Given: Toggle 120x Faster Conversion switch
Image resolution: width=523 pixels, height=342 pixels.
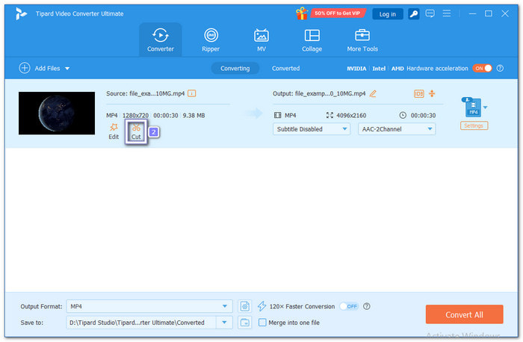Looking at the screenshot, I should [349, 306].
